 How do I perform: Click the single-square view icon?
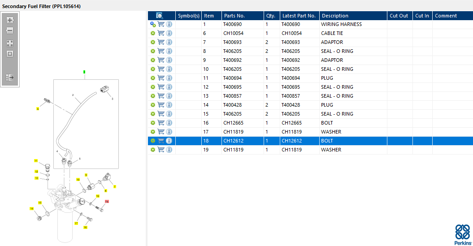10,54
